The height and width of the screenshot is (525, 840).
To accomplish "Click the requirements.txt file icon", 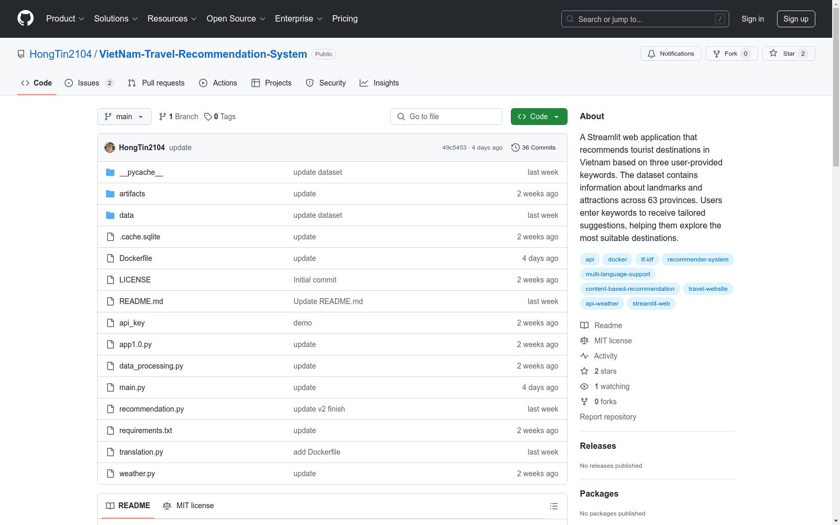I will coord(110,430).
